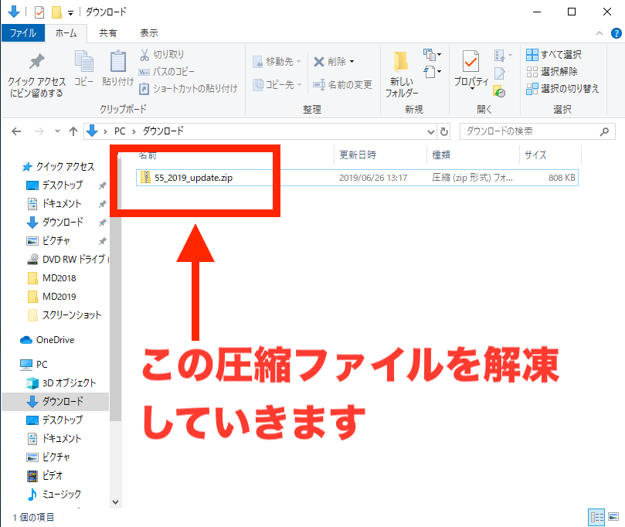Switch to Share (共有) tab
625x527 pixels.
coord(107,33)
